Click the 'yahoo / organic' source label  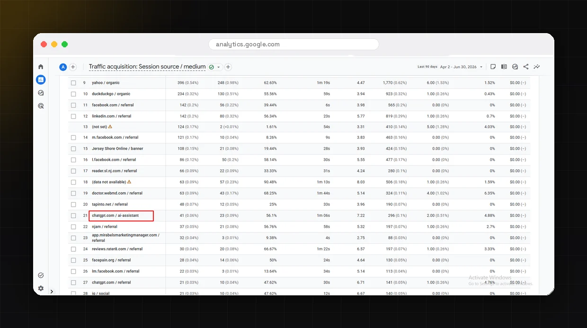point(106,83)
